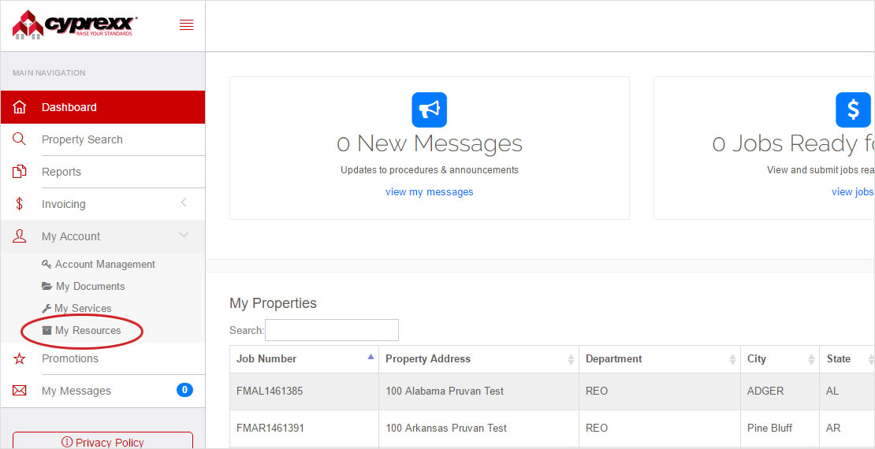Image resolution: width=875 pixels, height=449 pixels.
Task: Click the Promotions star icon
Action: click(x=20, y=358)
